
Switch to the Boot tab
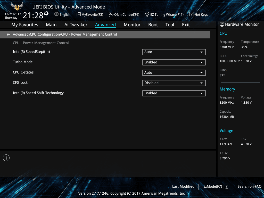click(x=153, y=25)
